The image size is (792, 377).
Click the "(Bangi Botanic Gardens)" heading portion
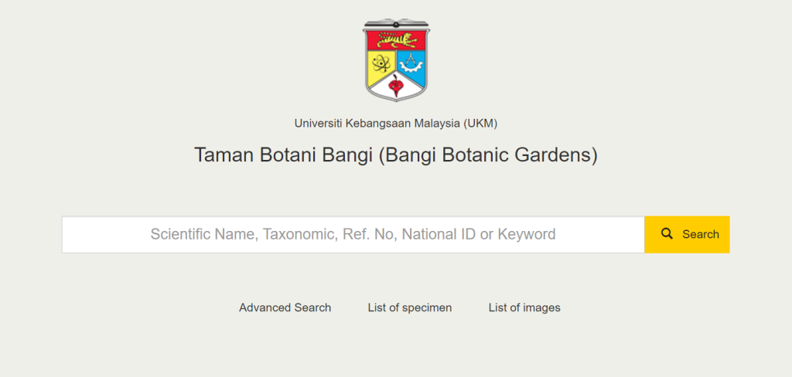coord(488,155)
